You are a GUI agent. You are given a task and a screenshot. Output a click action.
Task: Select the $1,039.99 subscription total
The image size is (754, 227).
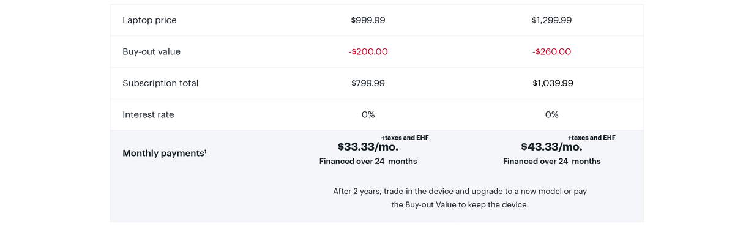pyautogui.click(x=553, y=83)
